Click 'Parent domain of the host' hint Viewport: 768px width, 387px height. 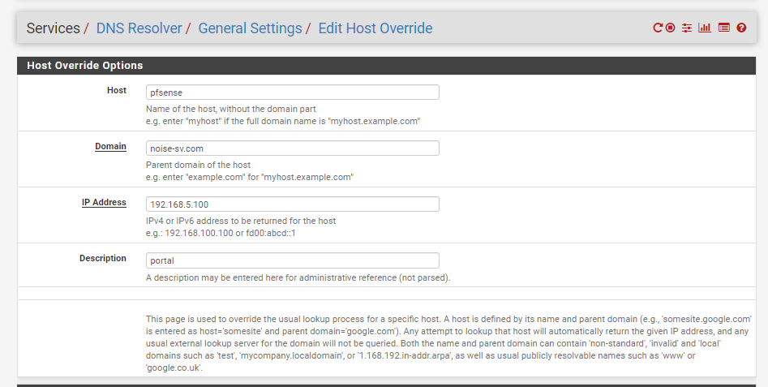[199, 165]
